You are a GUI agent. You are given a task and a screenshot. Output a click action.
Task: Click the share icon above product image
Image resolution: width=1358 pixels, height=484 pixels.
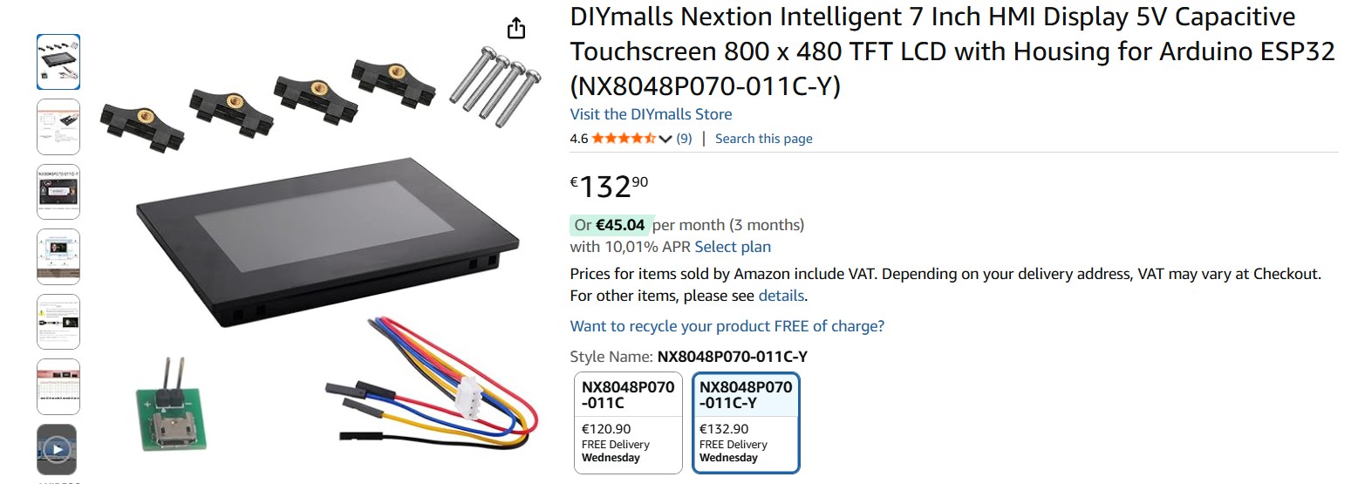pos(516,29)
